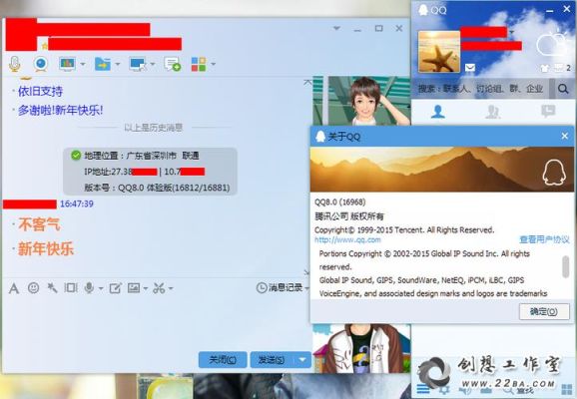577x399 pixels.
Task: Switch to the contacts tab in QQ panel
Action: click(x=438, y=112)
